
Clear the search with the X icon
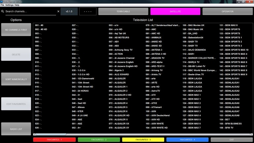58,11
